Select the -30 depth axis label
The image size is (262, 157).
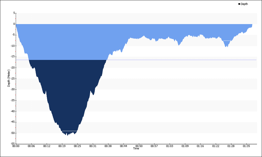(x=13, y=89)
